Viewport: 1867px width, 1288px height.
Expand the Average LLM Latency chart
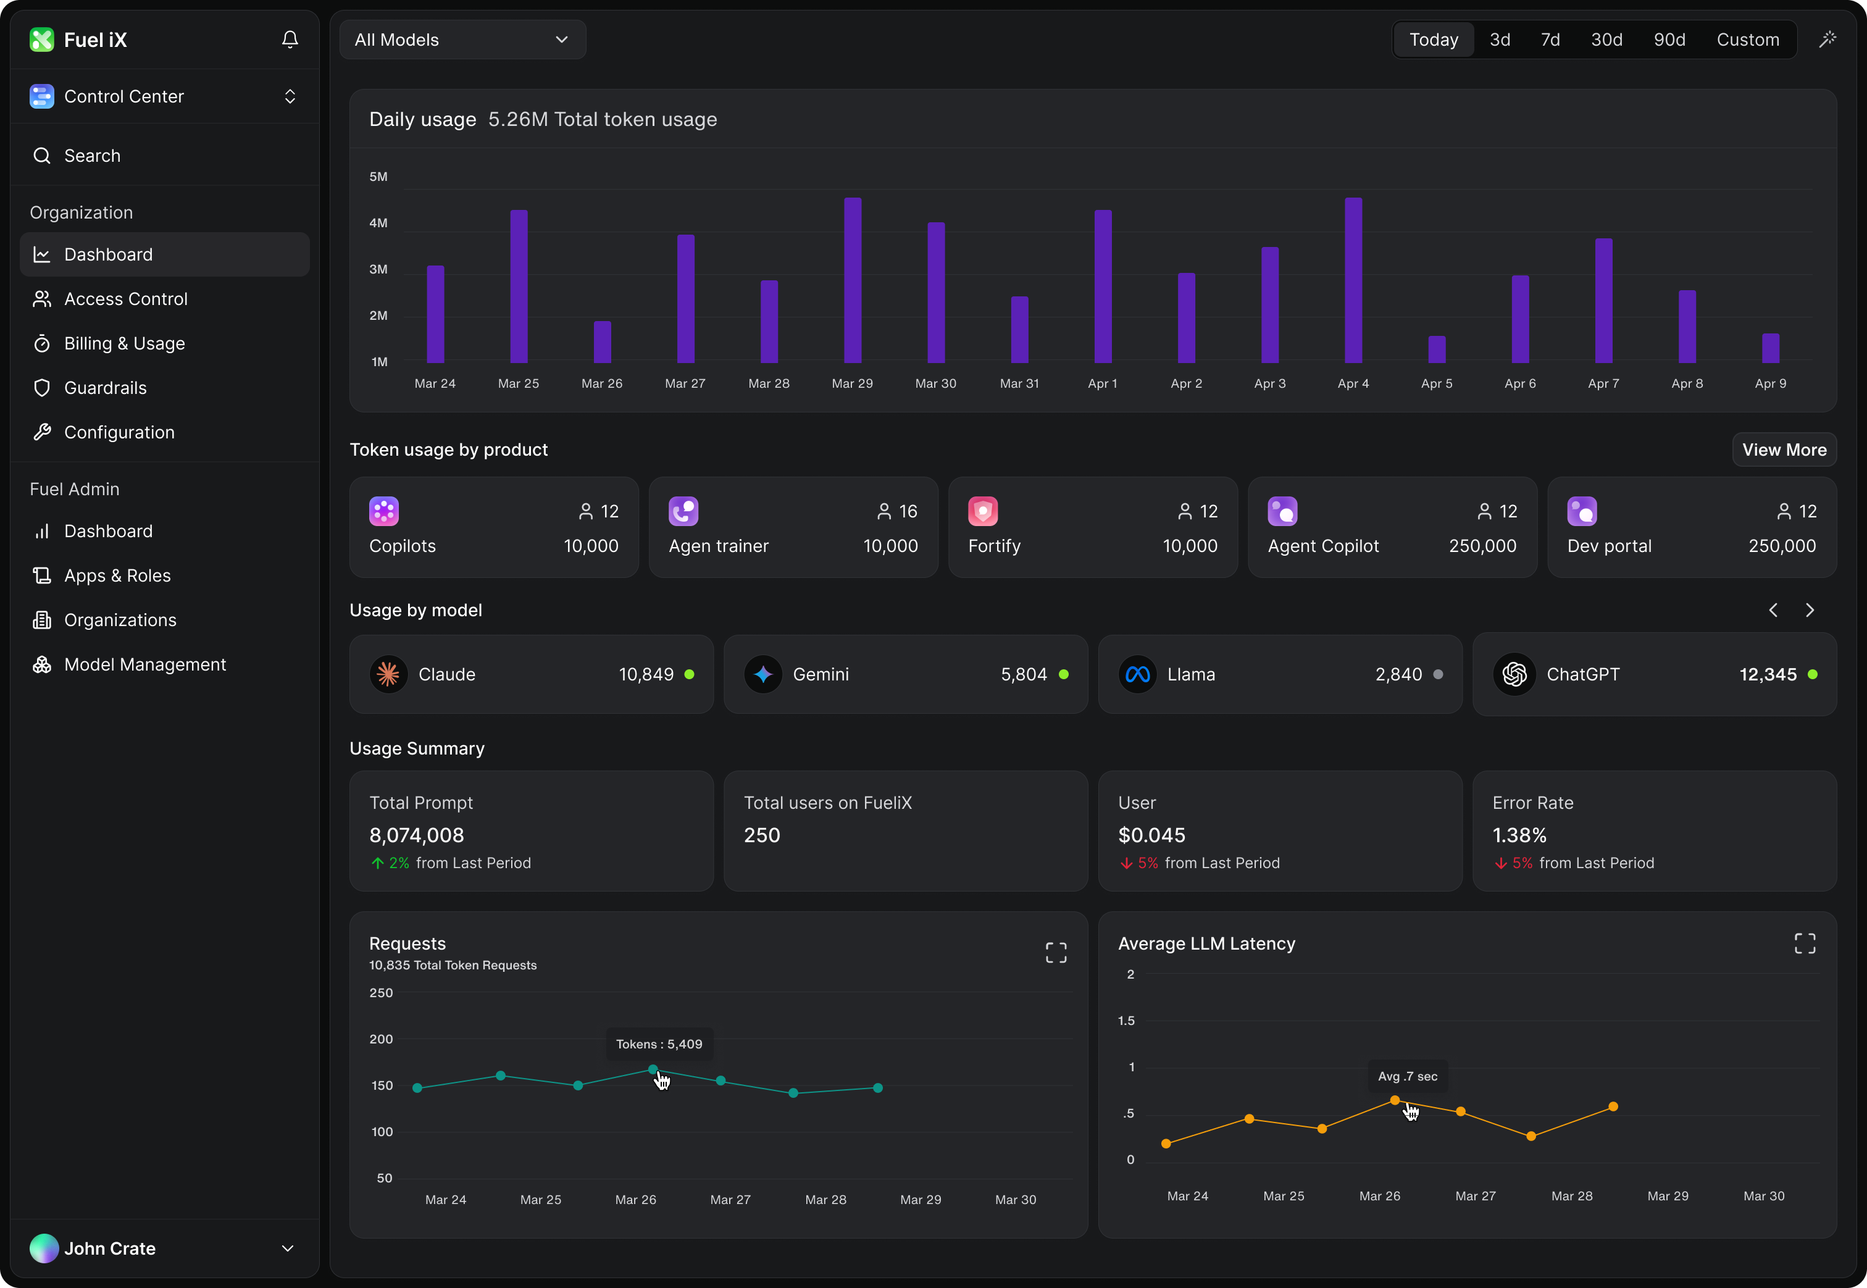coord(1805,943)
